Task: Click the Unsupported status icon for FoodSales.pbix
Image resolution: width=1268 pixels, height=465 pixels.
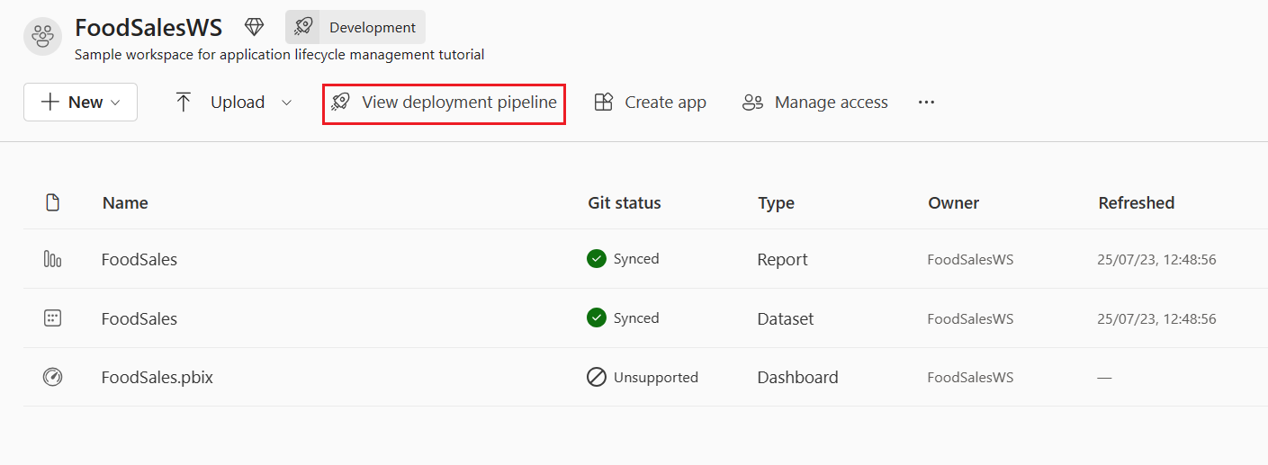Action: pos(596,377)
